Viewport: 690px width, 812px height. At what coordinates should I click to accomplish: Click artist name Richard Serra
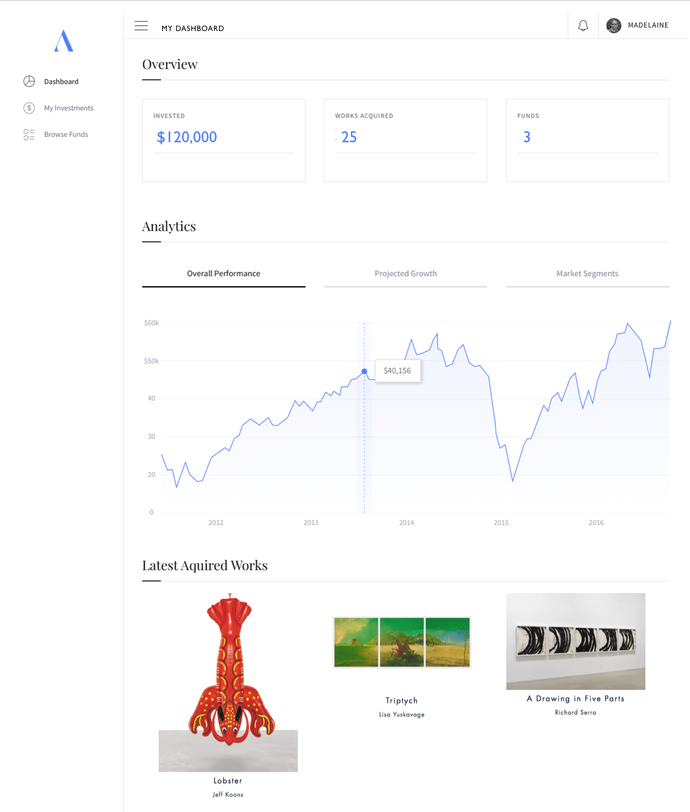pyautogui.click(x=576, y=712)
